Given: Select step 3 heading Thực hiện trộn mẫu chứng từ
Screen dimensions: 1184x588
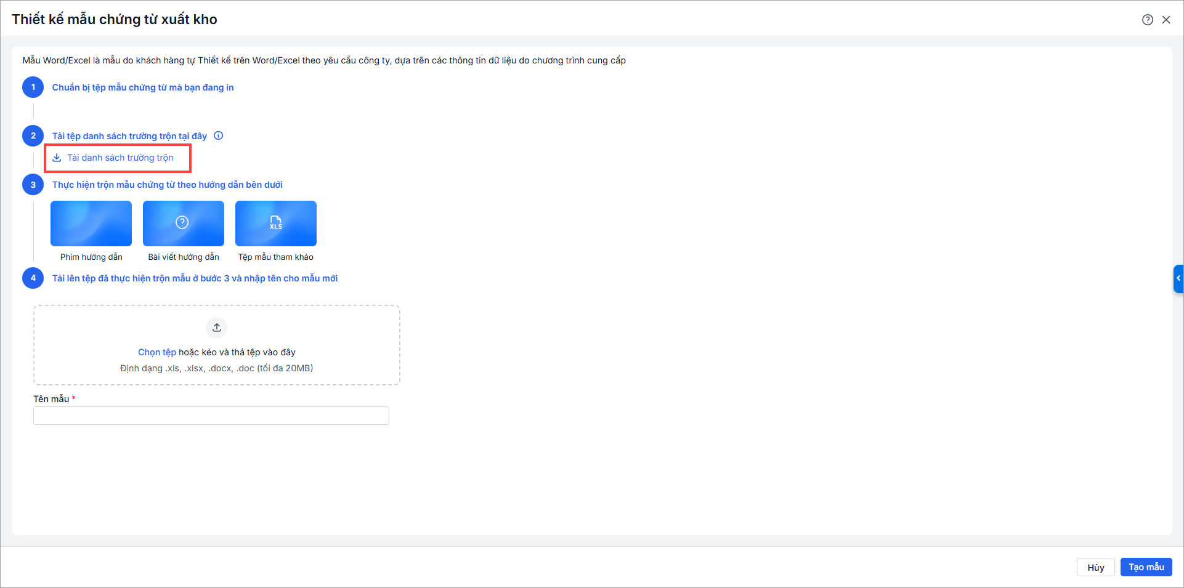Looking at the screenshot, I should pyautogui.click(x=168, y=185).
